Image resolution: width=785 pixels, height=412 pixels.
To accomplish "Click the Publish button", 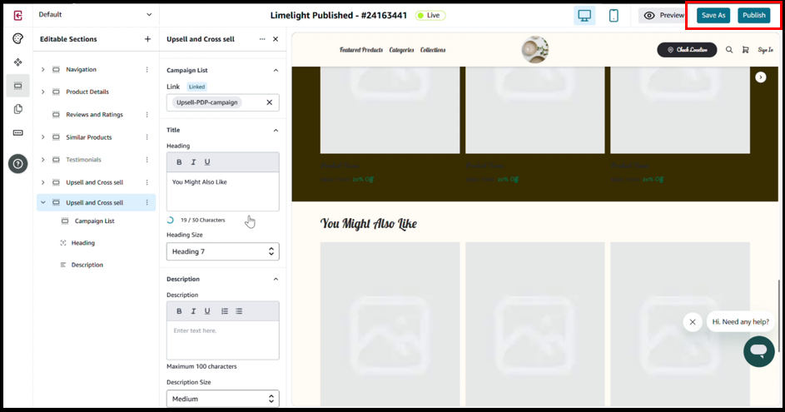I will (753, 16).
